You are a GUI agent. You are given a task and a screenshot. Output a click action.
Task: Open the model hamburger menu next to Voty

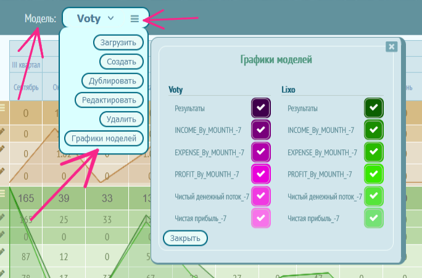click(x=134, y=19)
